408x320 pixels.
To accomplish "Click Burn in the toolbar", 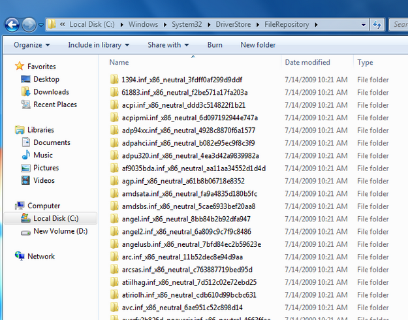I will [215, 45].
